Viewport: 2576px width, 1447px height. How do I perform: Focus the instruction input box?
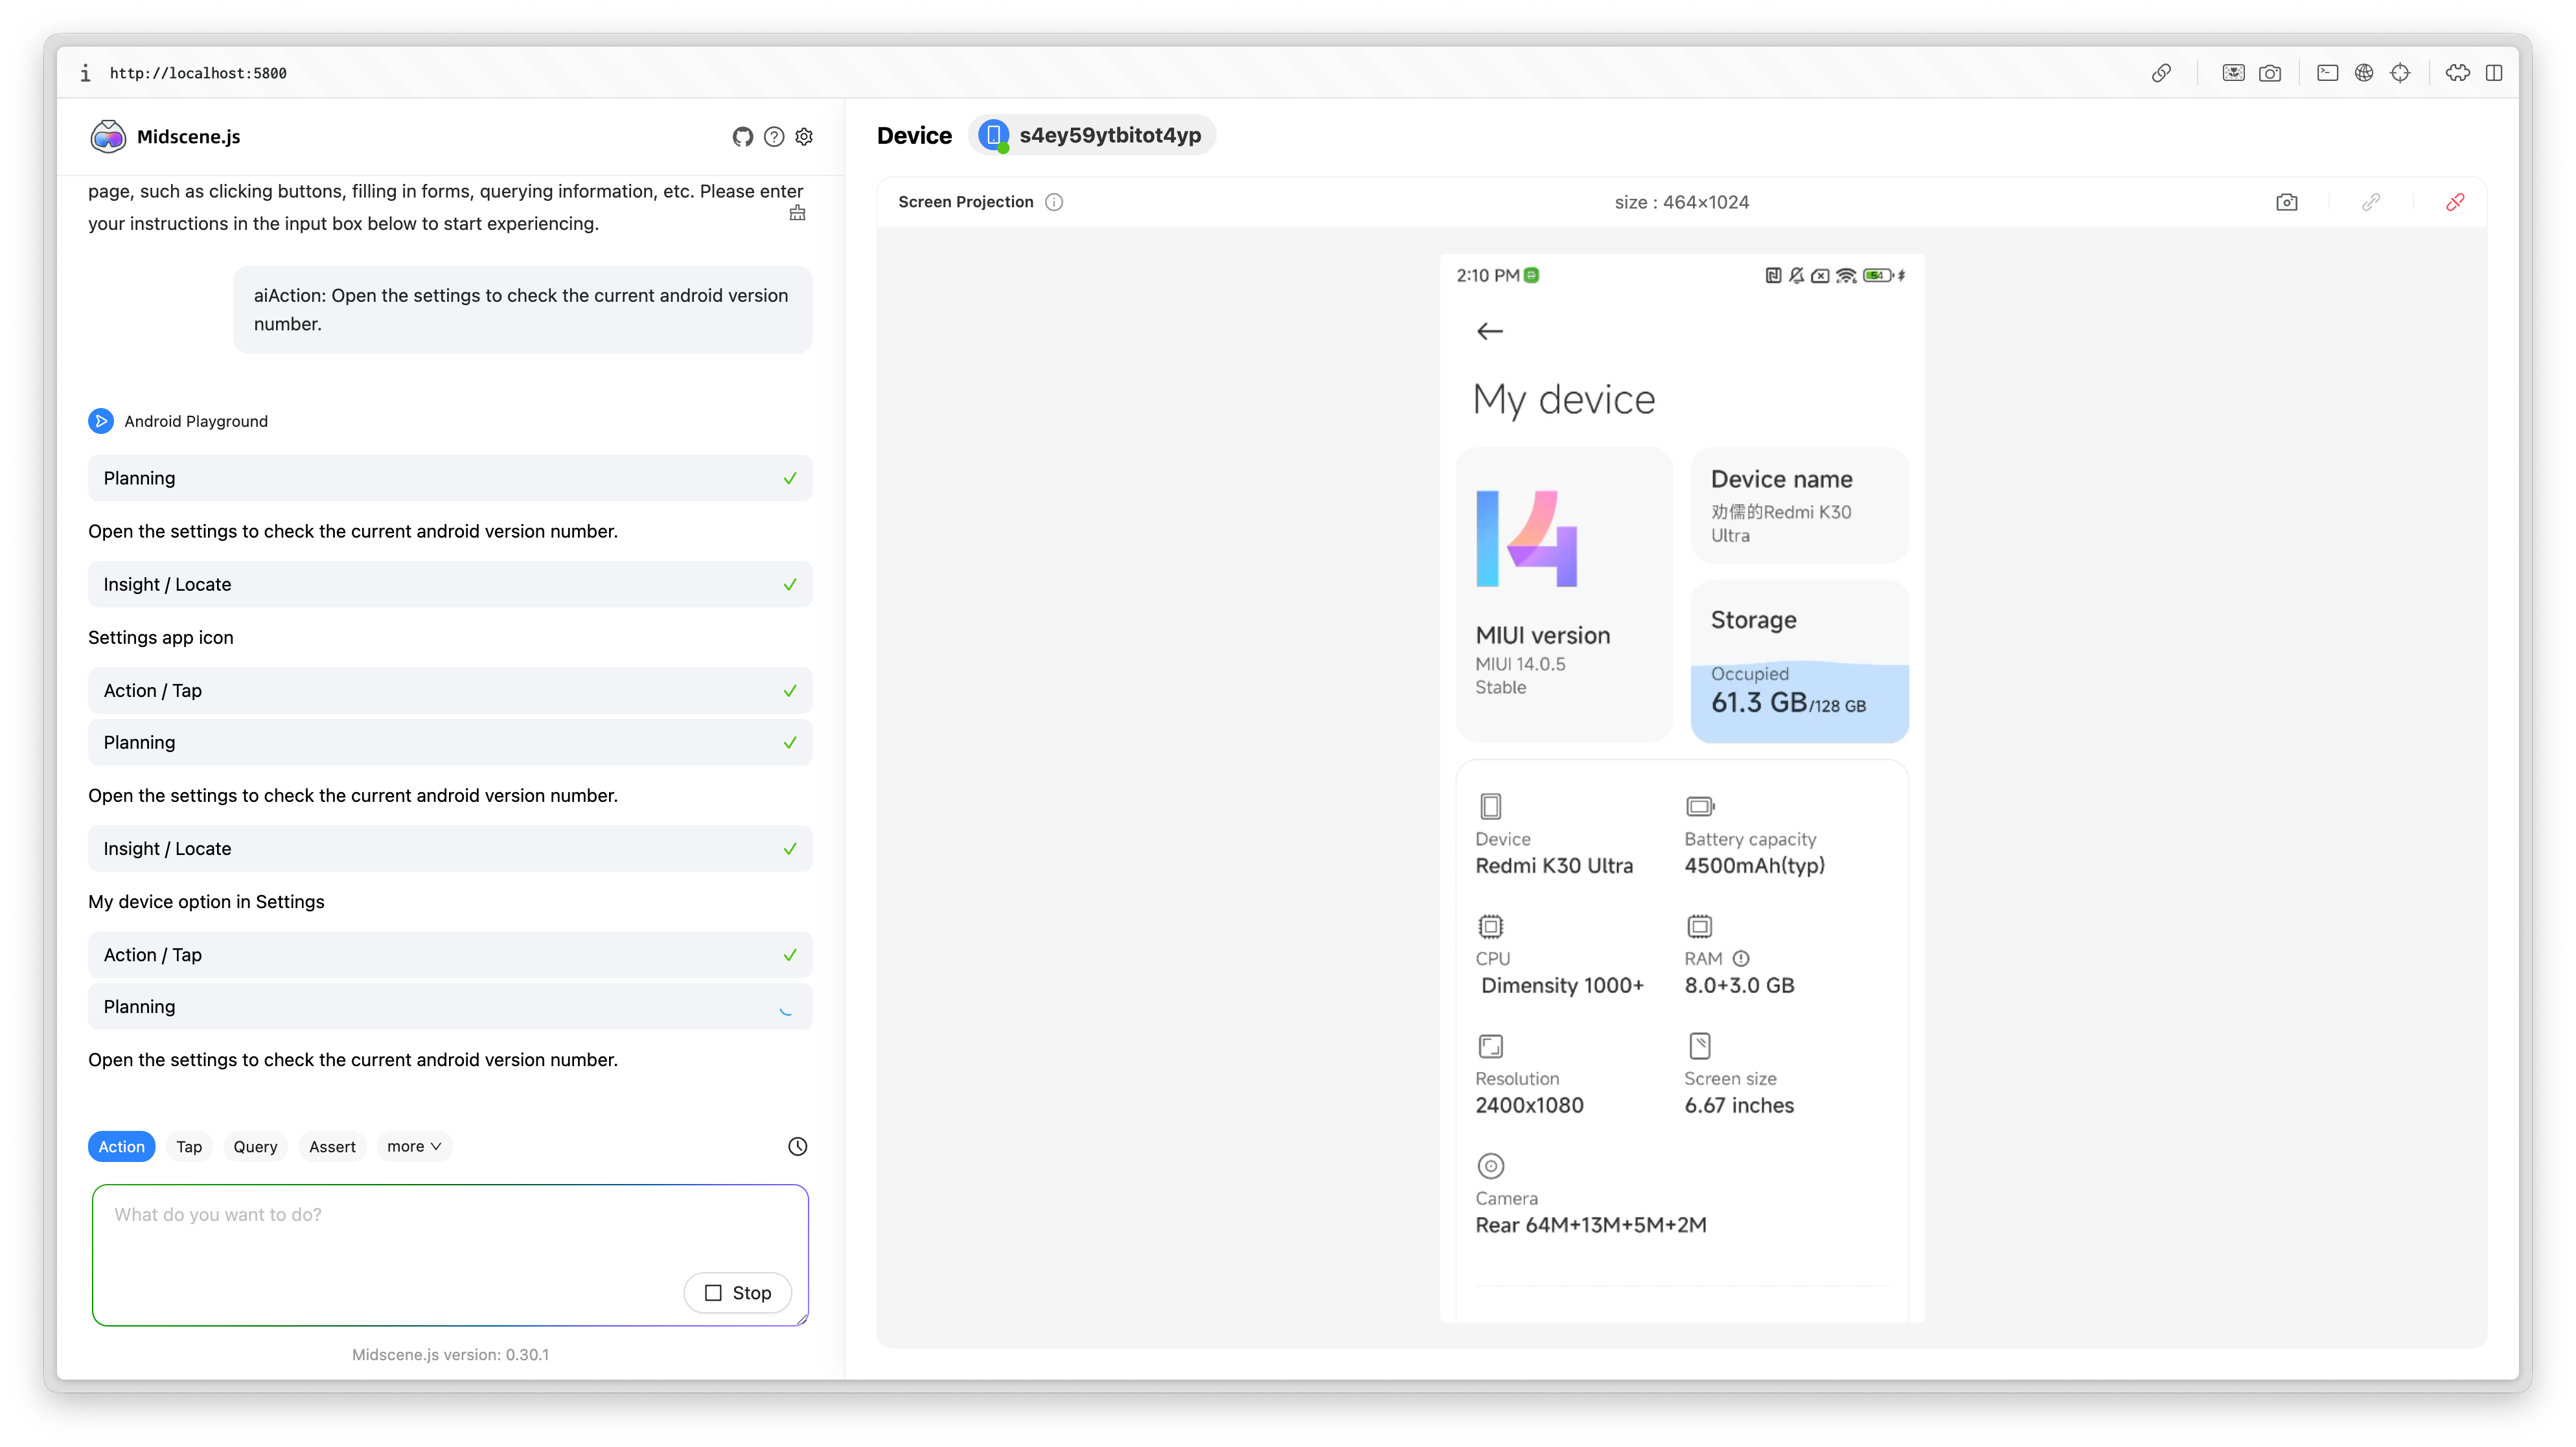(x=400, y=1230)
